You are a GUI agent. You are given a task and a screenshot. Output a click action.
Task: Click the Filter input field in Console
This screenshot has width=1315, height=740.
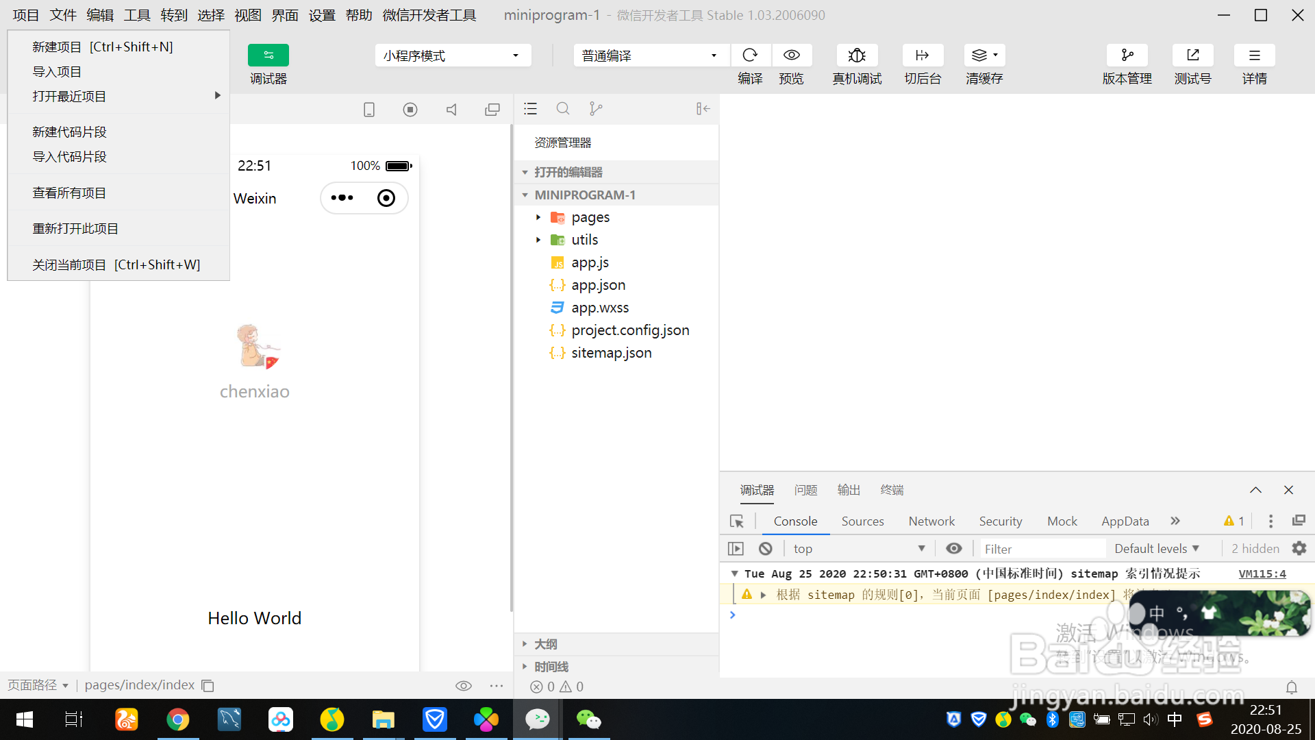[1041, 548]
